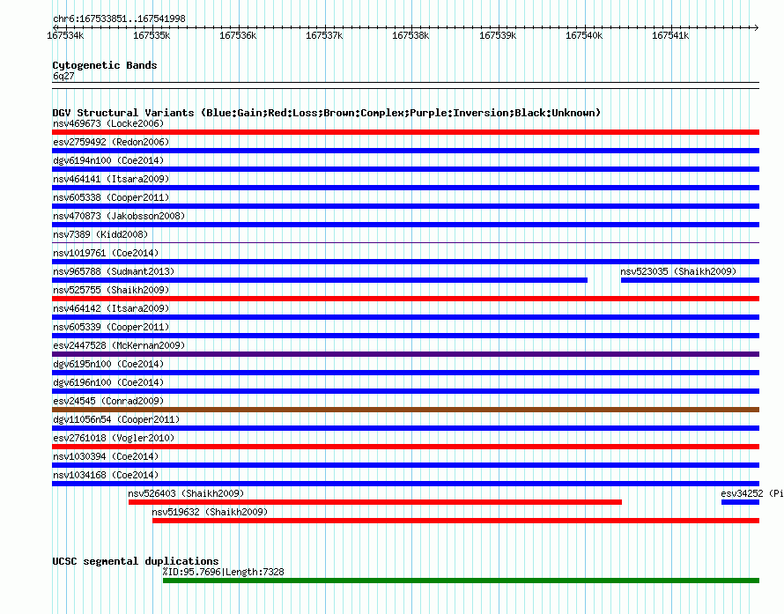The image size is (784, 614).
Task: Click the DGV Structural Variants track title
Action: click(327, 113)
